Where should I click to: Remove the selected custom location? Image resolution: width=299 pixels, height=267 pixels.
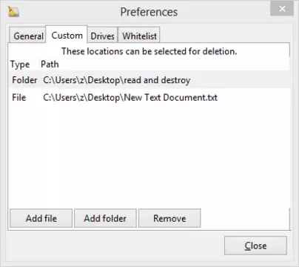pyautogui.click(x=169, y=218)
